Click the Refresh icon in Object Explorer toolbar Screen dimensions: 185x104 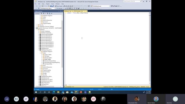(49, 14)
